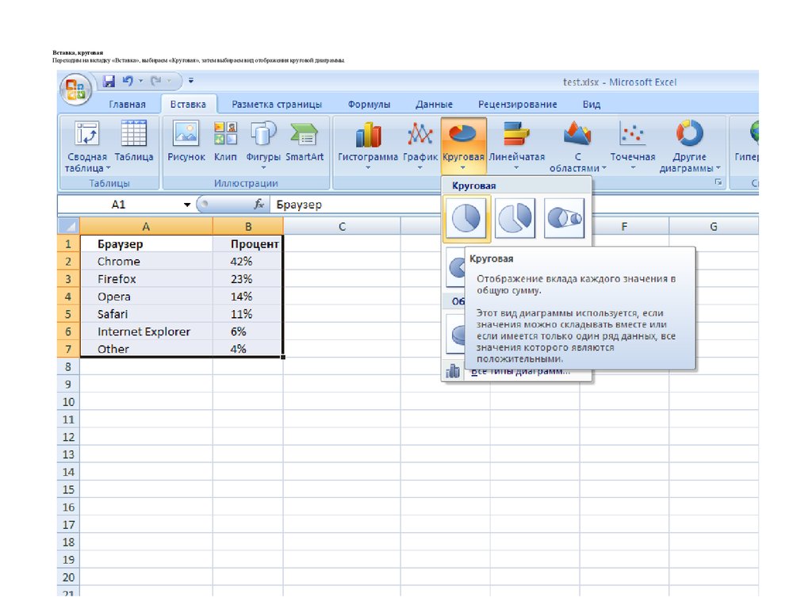The width and height of the screenshot is (812, 609).
Task: Insert Клип clip art
Action: 225,141
